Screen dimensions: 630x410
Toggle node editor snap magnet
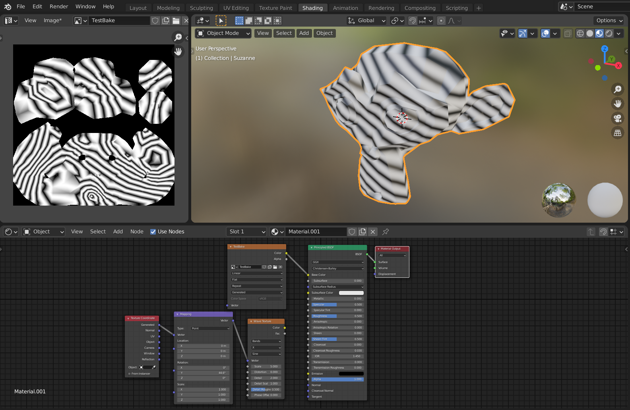click(603, 232)
